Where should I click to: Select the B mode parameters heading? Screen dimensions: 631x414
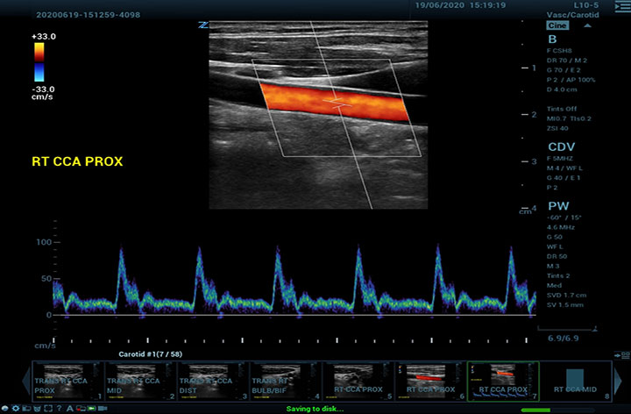coord(552,39)
